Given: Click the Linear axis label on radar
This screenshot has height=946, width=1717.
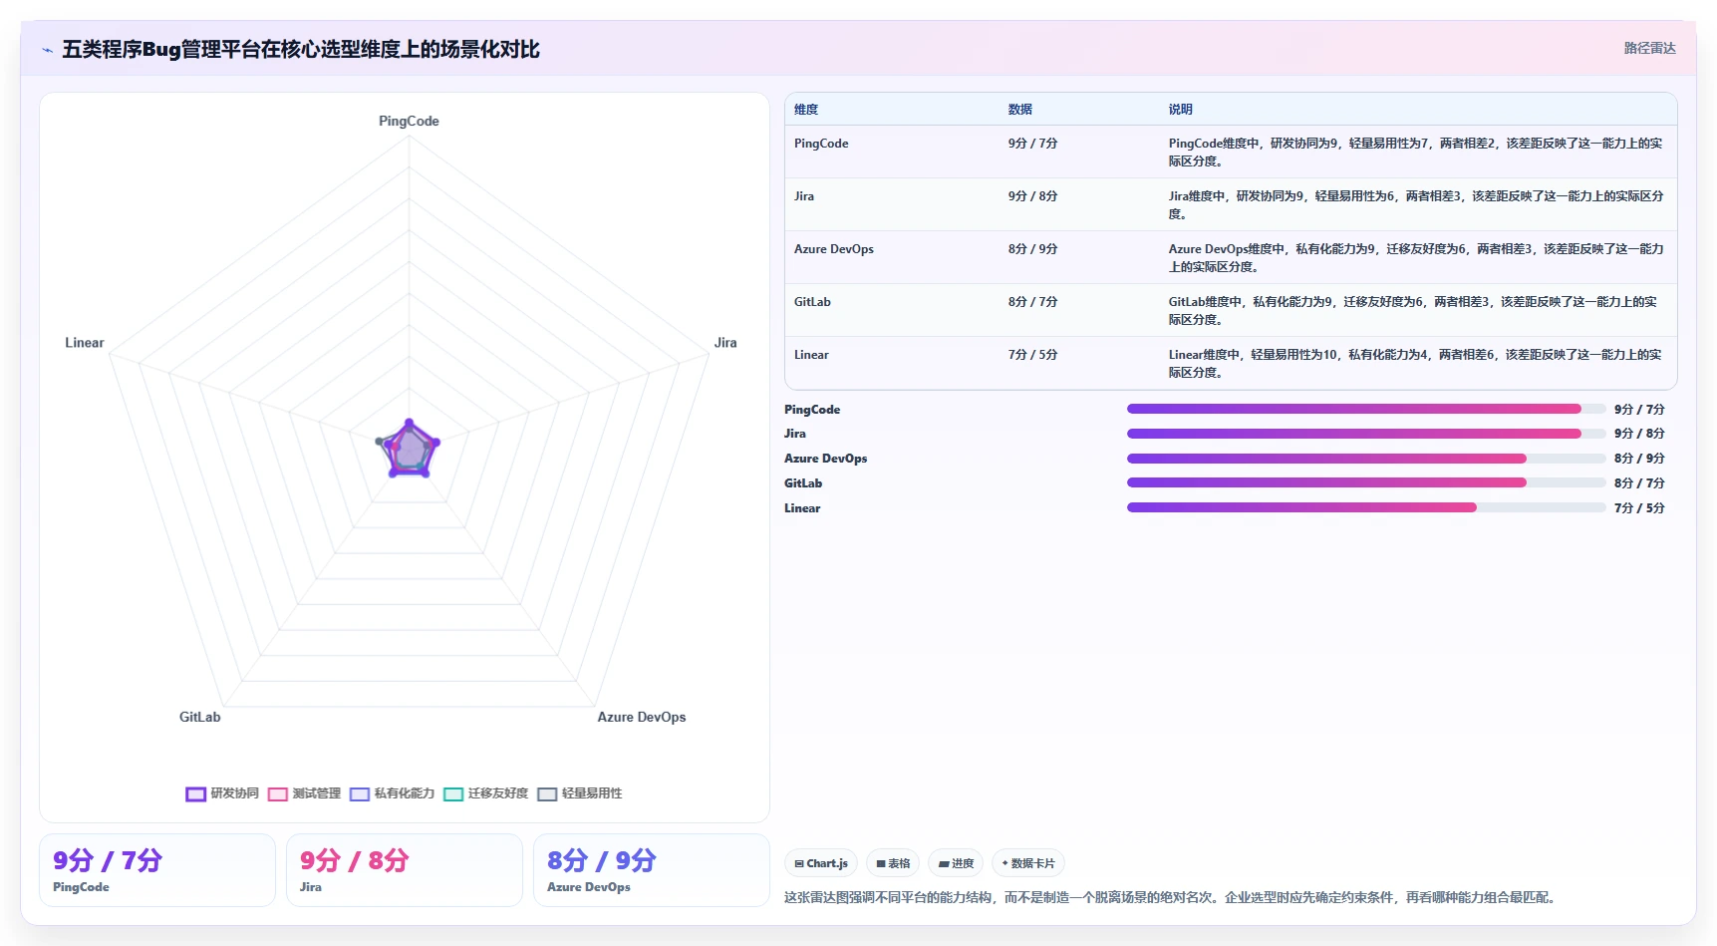Looking at the screenshot, I should (x=85, y=343).
